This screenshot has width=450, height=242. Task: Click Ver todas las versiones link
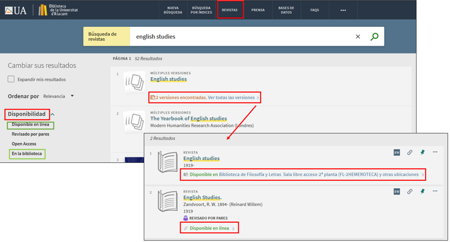[x=231, y=98]
